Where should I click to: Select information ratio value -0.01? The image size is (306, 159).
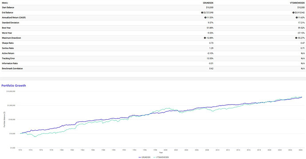211,63
